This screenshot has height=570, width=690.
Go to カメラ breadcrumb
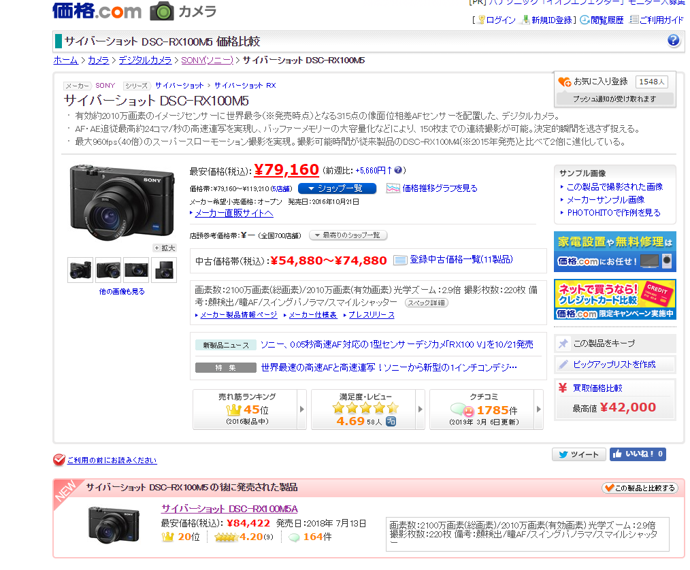pyautogui.click(x=98, y=61)
